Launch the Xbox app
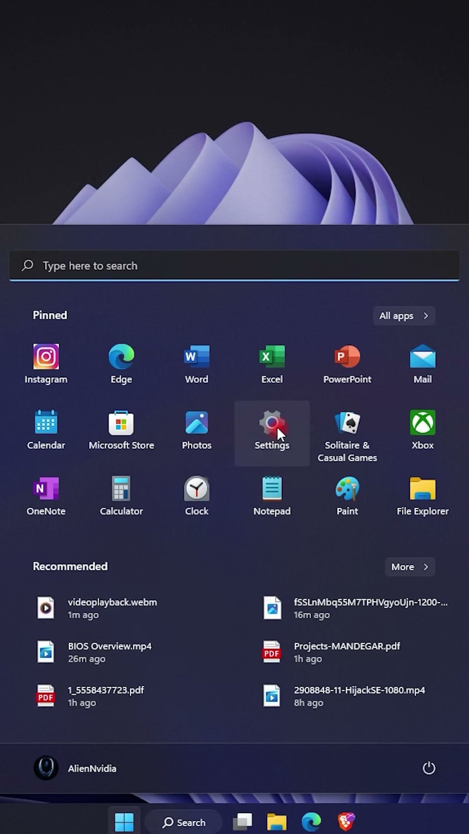The image size is (469, 834). pyautogui.click(x=423, y=430)
